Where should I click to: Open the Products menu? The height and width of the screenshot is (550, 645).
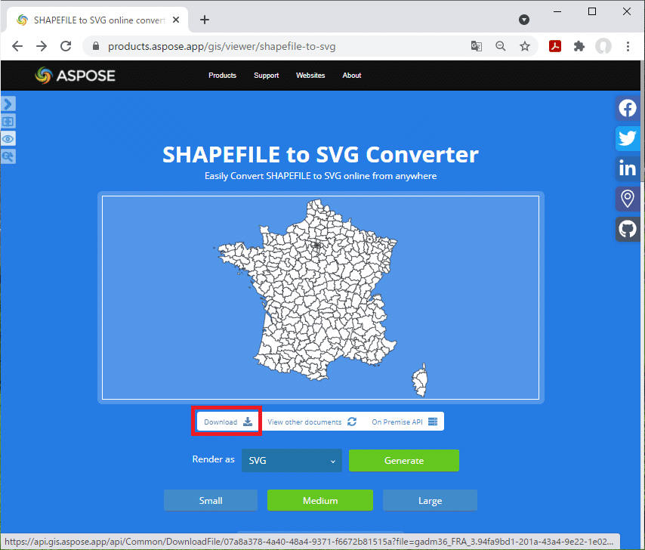tap(222, 76)
